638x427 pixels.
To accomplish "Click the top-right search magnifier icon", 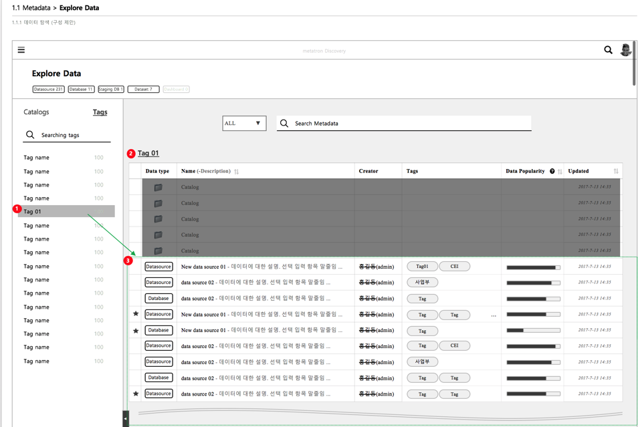I will click(x=608, y=49).
